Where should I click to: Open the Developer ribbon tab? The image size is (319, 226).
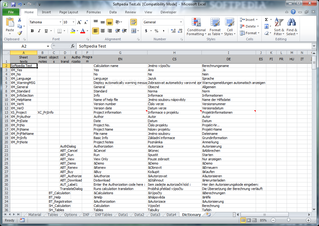tap(168, 12)
